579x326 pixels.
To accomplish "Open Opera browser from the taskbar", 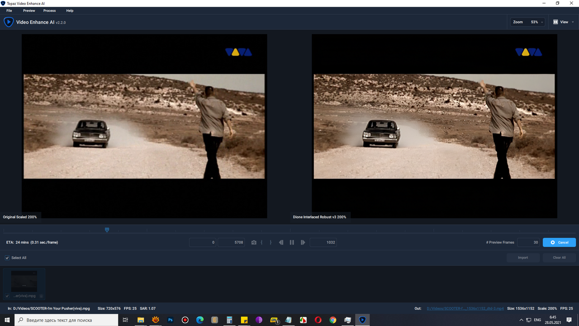I will click(x=318, y=320).
